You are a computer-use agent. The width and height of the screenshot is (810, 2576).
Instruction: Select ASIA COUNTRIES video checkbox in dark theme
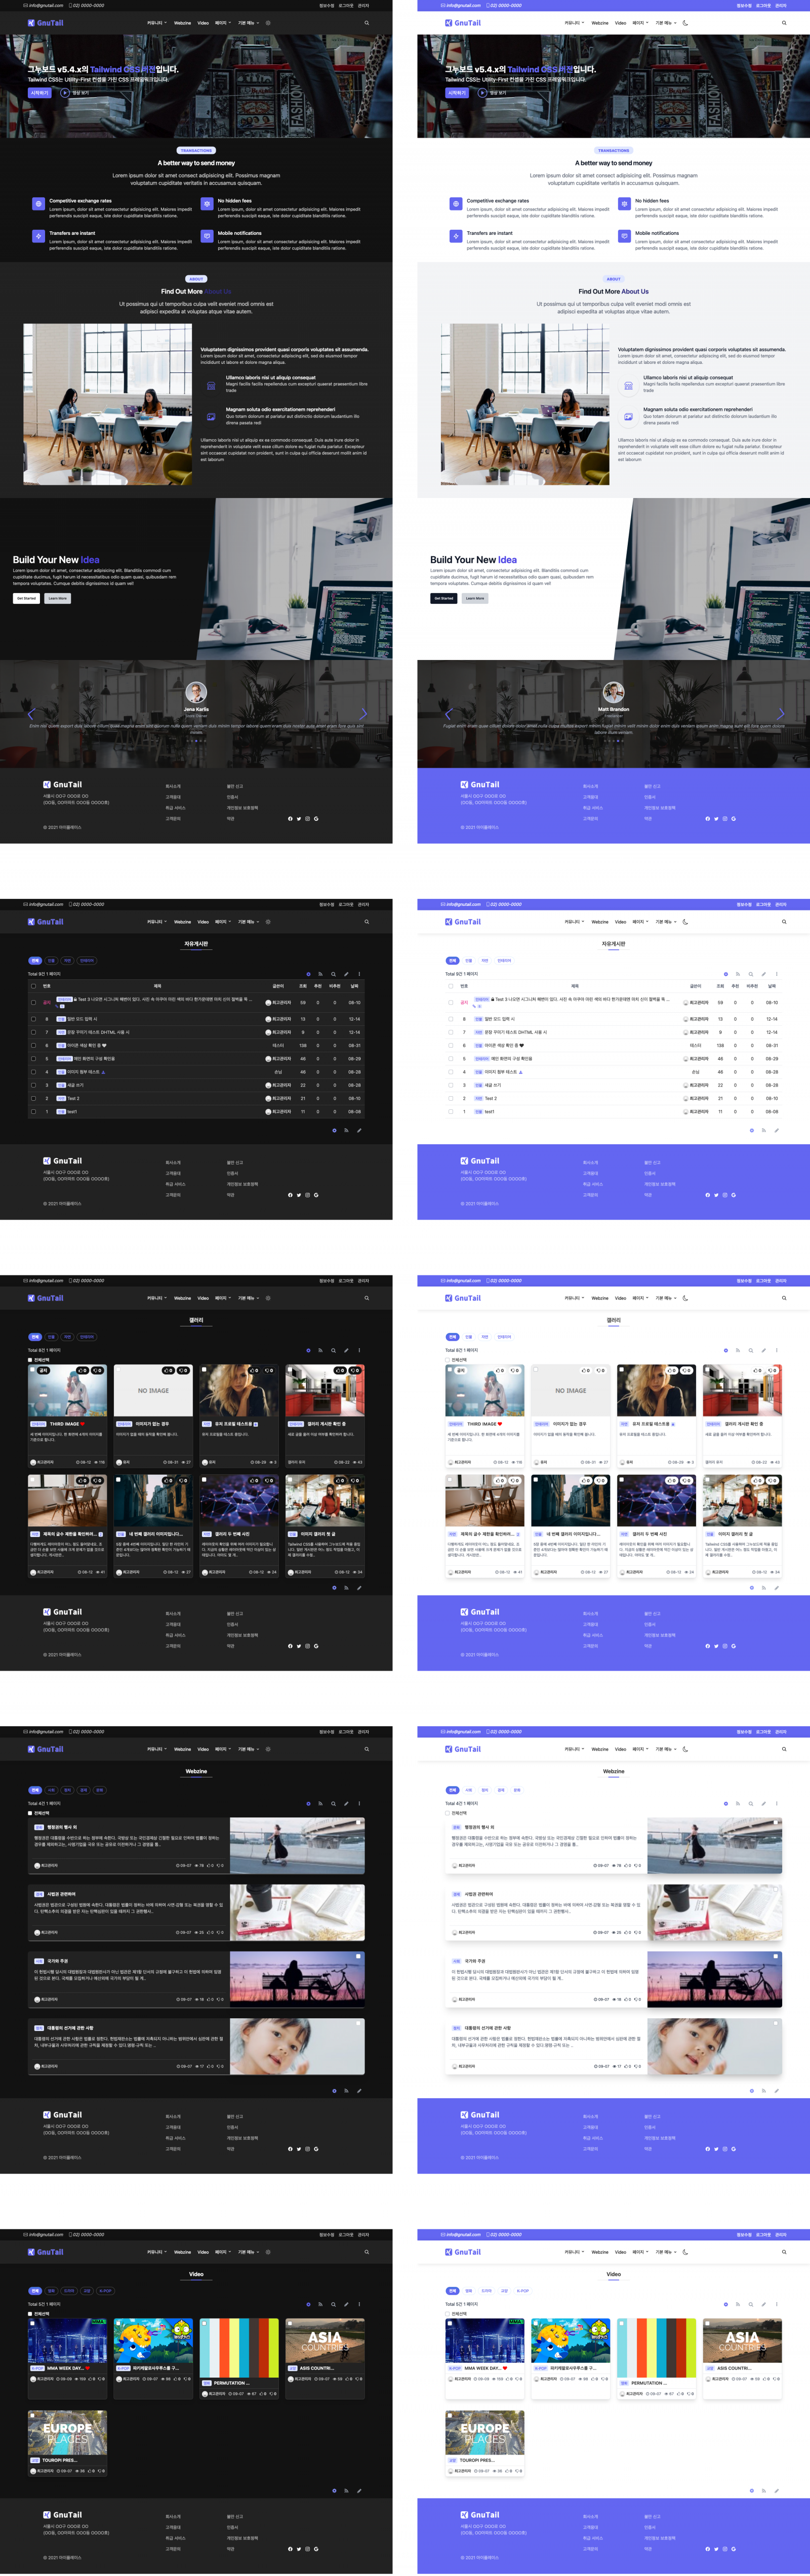pyautogui.click(x=289, y=2323)
